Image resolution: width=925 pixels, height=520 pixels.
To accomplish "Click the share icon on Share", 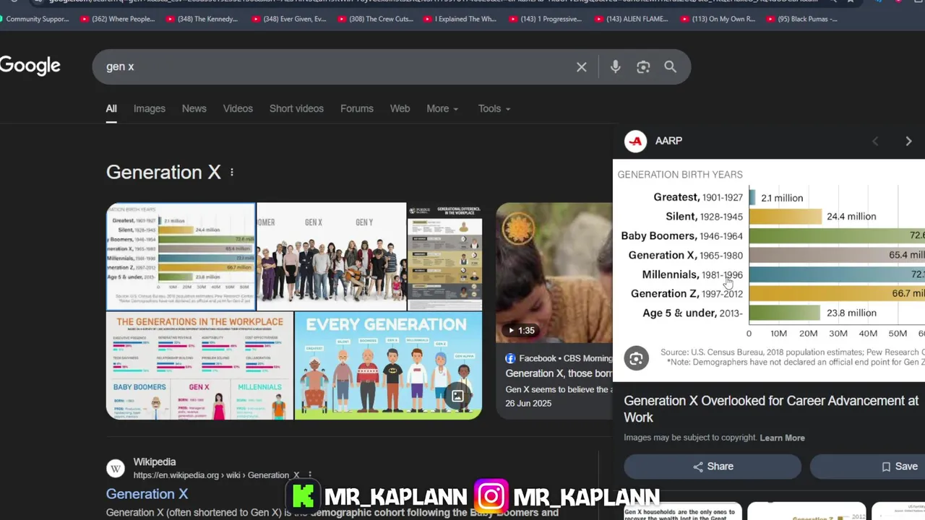I will (697, 467).
